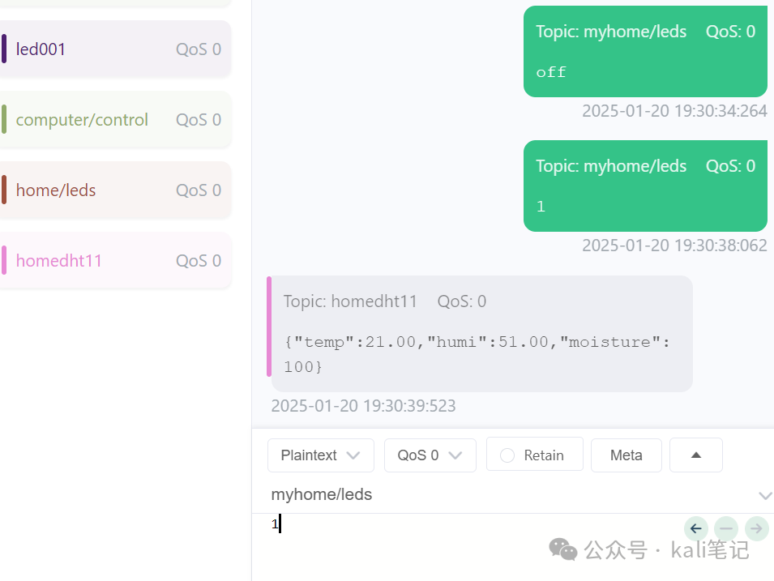Open the Plaintext payload format dropdown

[320, 455]
